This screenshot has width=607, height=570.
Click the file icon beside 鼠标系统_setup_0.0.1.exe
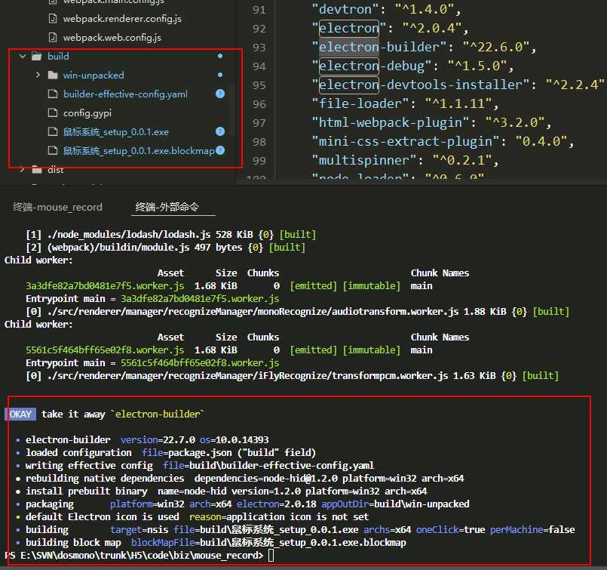pos(53,132)
